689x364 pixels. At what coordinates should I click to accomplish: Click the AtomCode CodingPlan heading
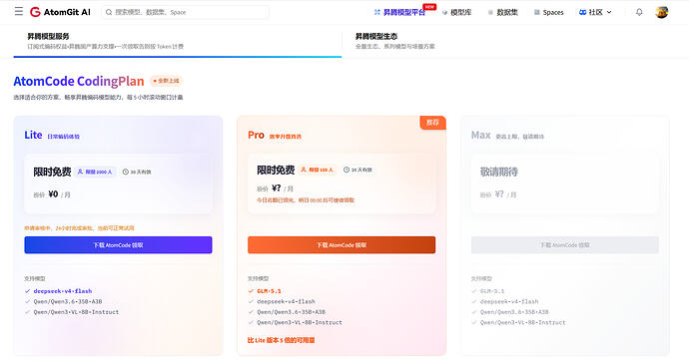point(79,81)
